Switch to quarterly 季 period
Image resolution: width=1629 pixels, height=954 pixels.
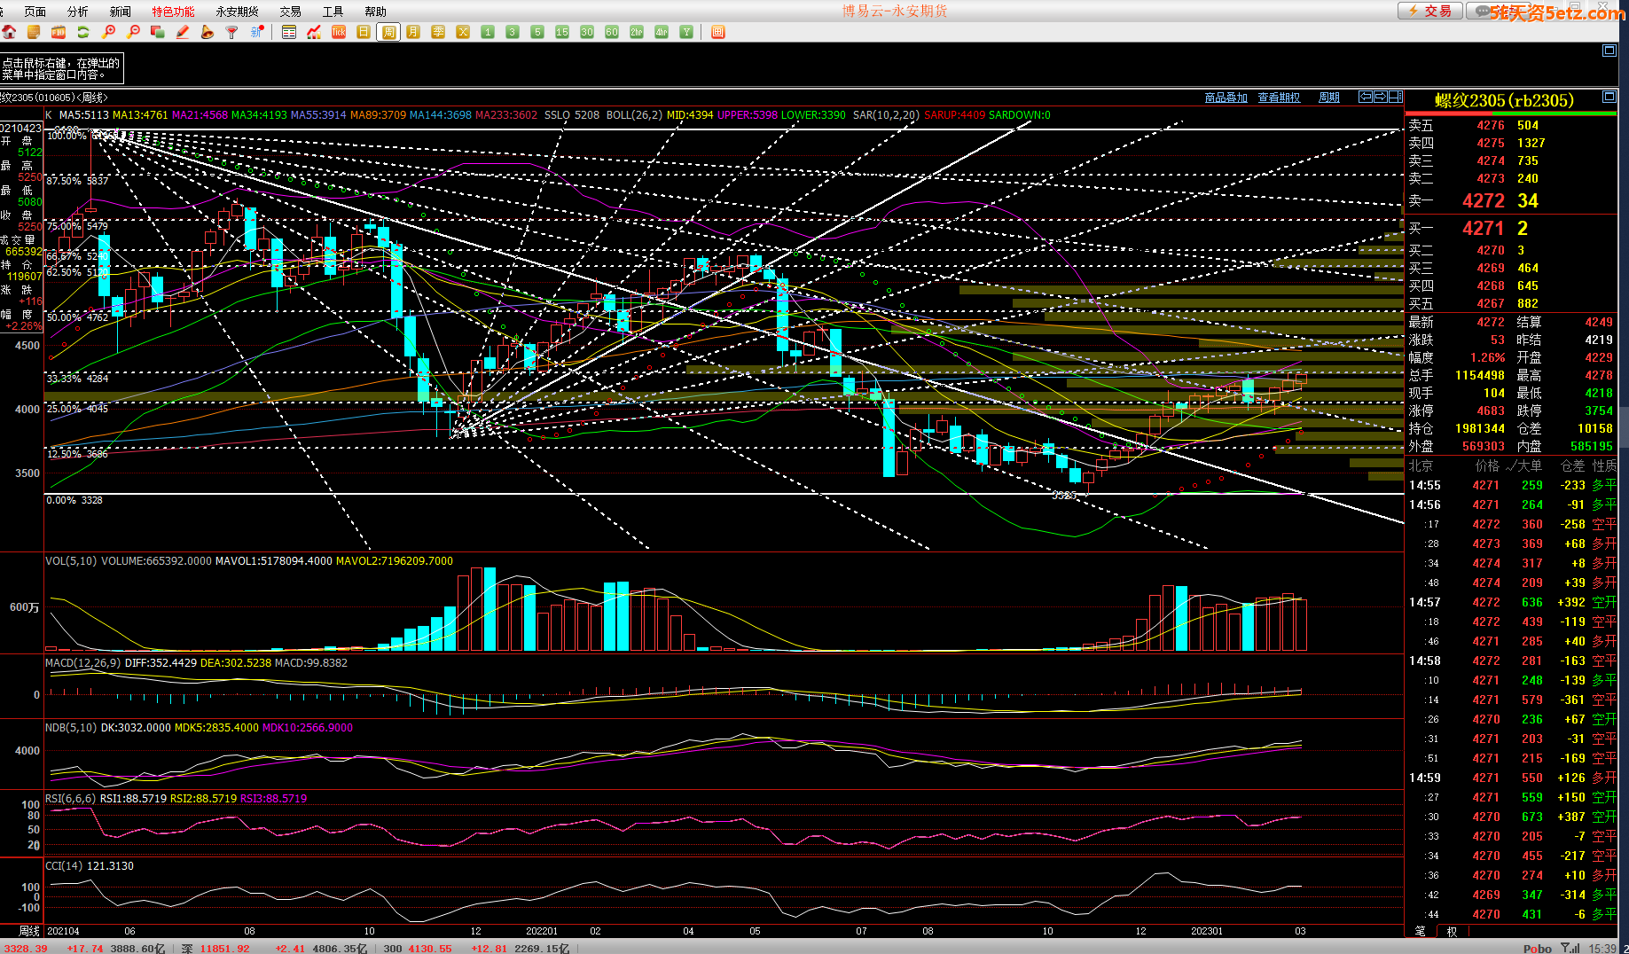(x=438, y=32)
